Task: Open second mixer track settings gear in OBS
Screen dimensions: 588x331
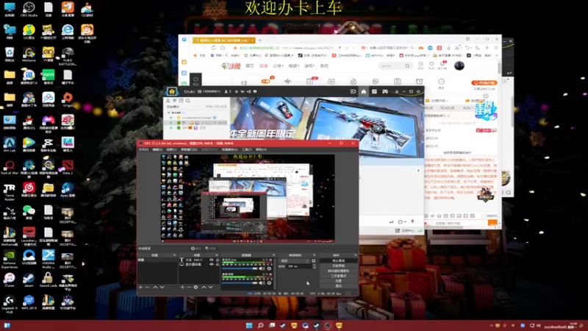Action: [x=269, y=283]
